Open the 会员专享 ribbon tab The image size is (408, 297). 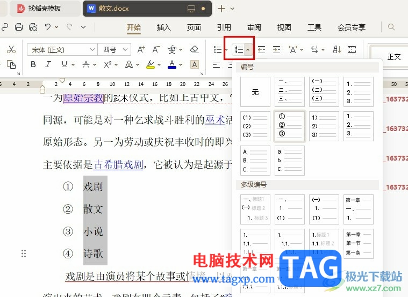pos(352,27)
